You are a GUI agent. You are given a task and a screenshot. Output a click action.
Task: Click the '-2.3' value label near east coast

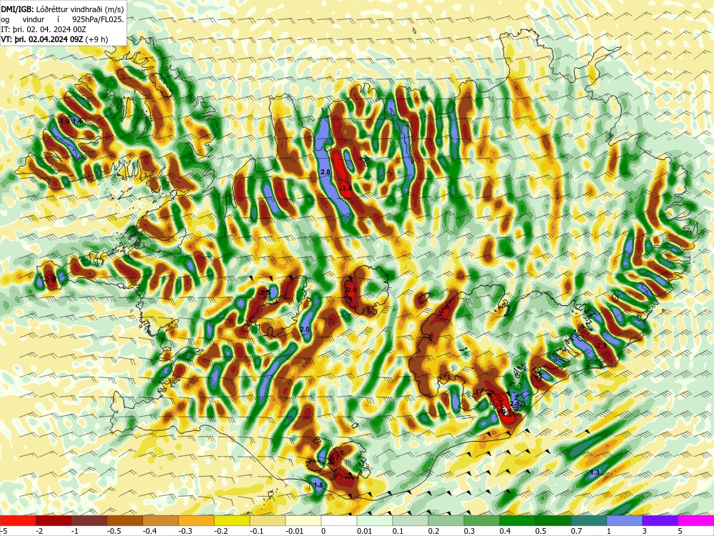600,346
